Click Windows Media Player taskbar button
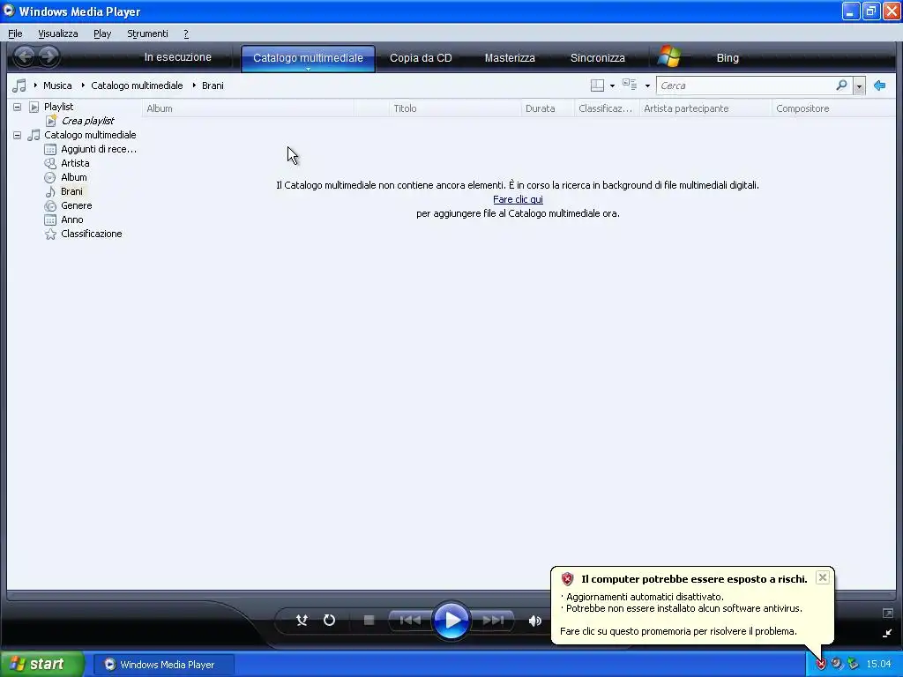Image resolution: width=903 pixels, height=677 pixels. [163, 665]
